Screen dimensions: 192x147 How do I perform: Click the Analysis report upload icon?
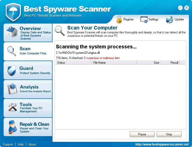(12, 89)
